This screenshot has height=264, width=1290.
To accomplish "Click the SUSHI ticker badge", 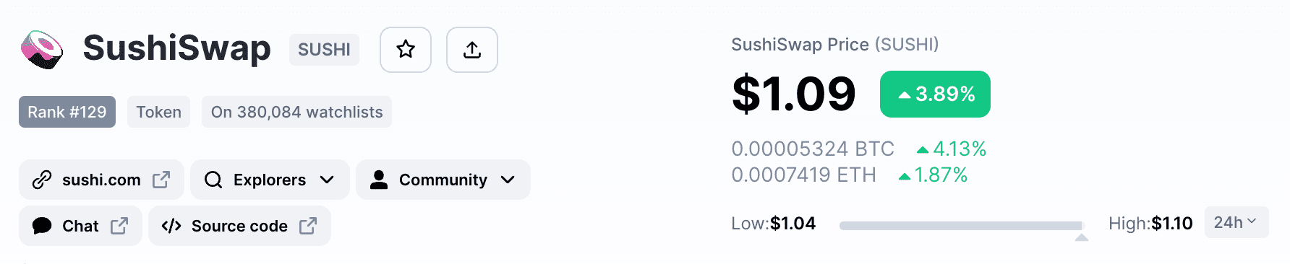I will click(x=324, y=50).
